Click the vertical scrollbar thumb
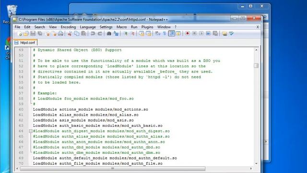The width and height of the screenshot is (307, 173). coord(256,66)
